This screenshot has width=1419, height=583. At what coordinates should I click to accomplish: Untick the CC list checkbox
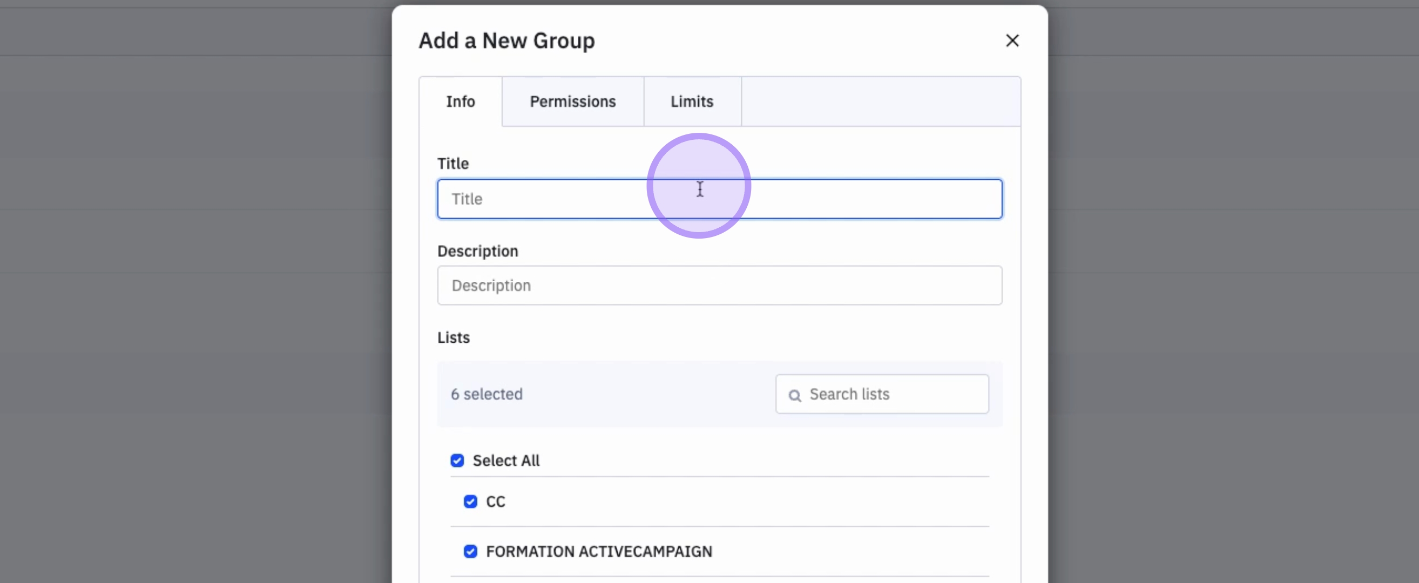[x=470, y=502]
